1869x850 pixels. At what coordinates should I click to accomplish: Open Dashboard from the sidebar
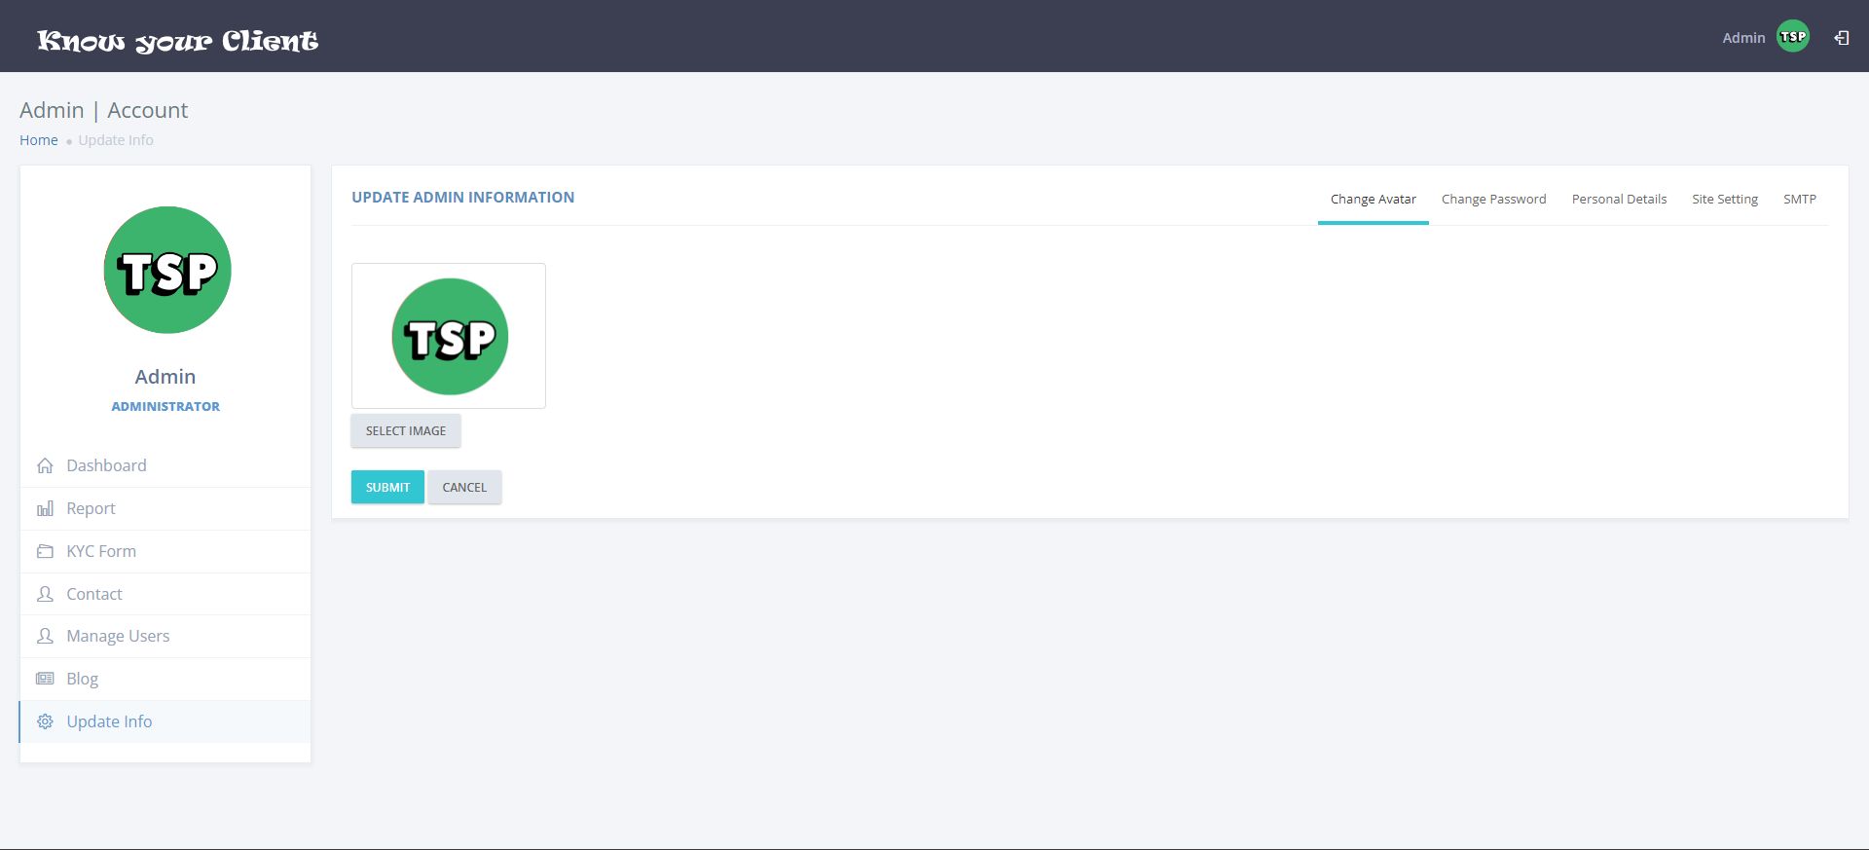[165, 465]
